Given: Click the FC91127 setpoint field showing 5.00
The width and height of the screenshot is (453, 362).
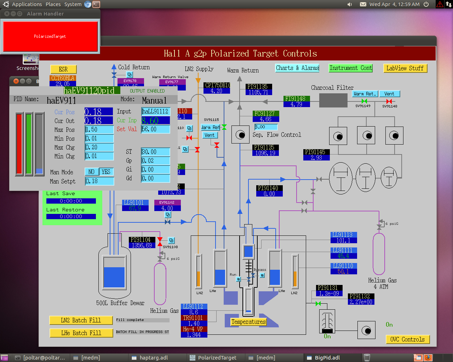Looking at the screenshot, I should pos(266,127).
